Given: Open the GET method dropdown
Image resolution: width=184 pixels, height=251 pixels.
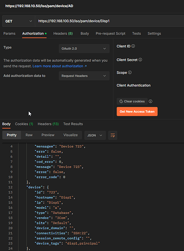Looking at the screenshot, I should pyautogui.click(x=19, y=21).
